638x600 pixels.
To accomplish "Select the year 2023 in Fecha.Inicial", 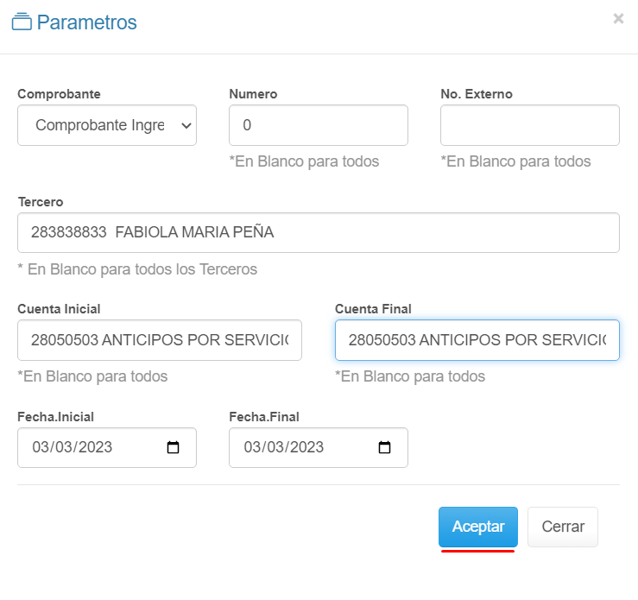I will click(95, 447).
